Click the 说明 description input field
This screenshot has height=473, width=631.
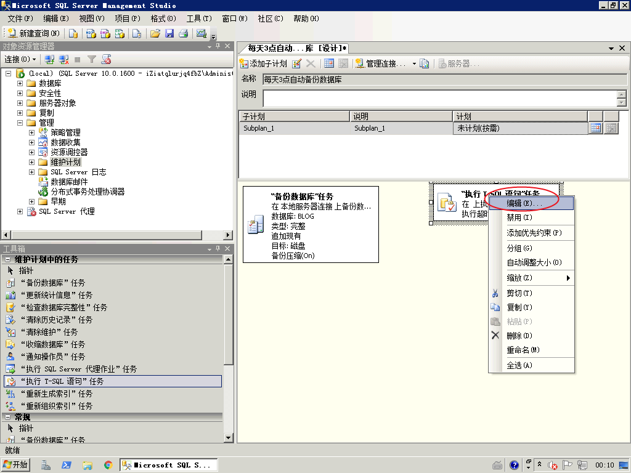[x=440, y=98]
